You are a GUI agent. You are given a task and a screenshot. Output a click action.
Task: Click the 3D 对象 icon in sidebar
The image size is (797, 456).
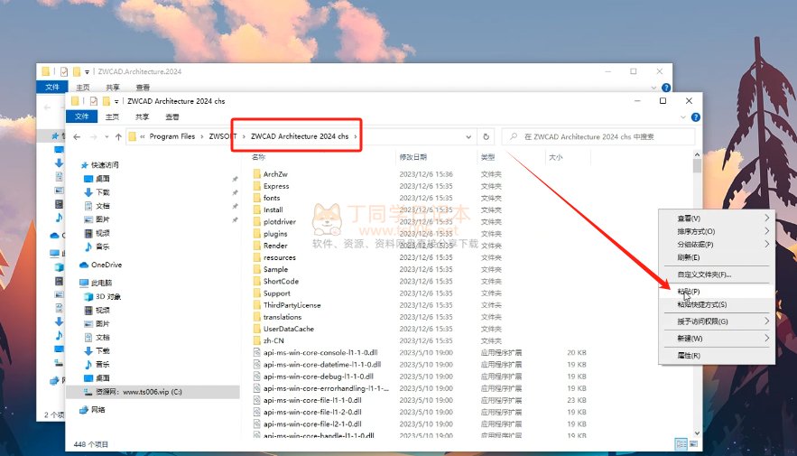[x=88, y=296]
